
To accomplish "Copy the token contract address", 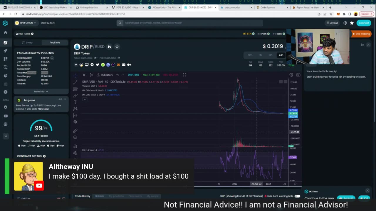I will 95,58.
